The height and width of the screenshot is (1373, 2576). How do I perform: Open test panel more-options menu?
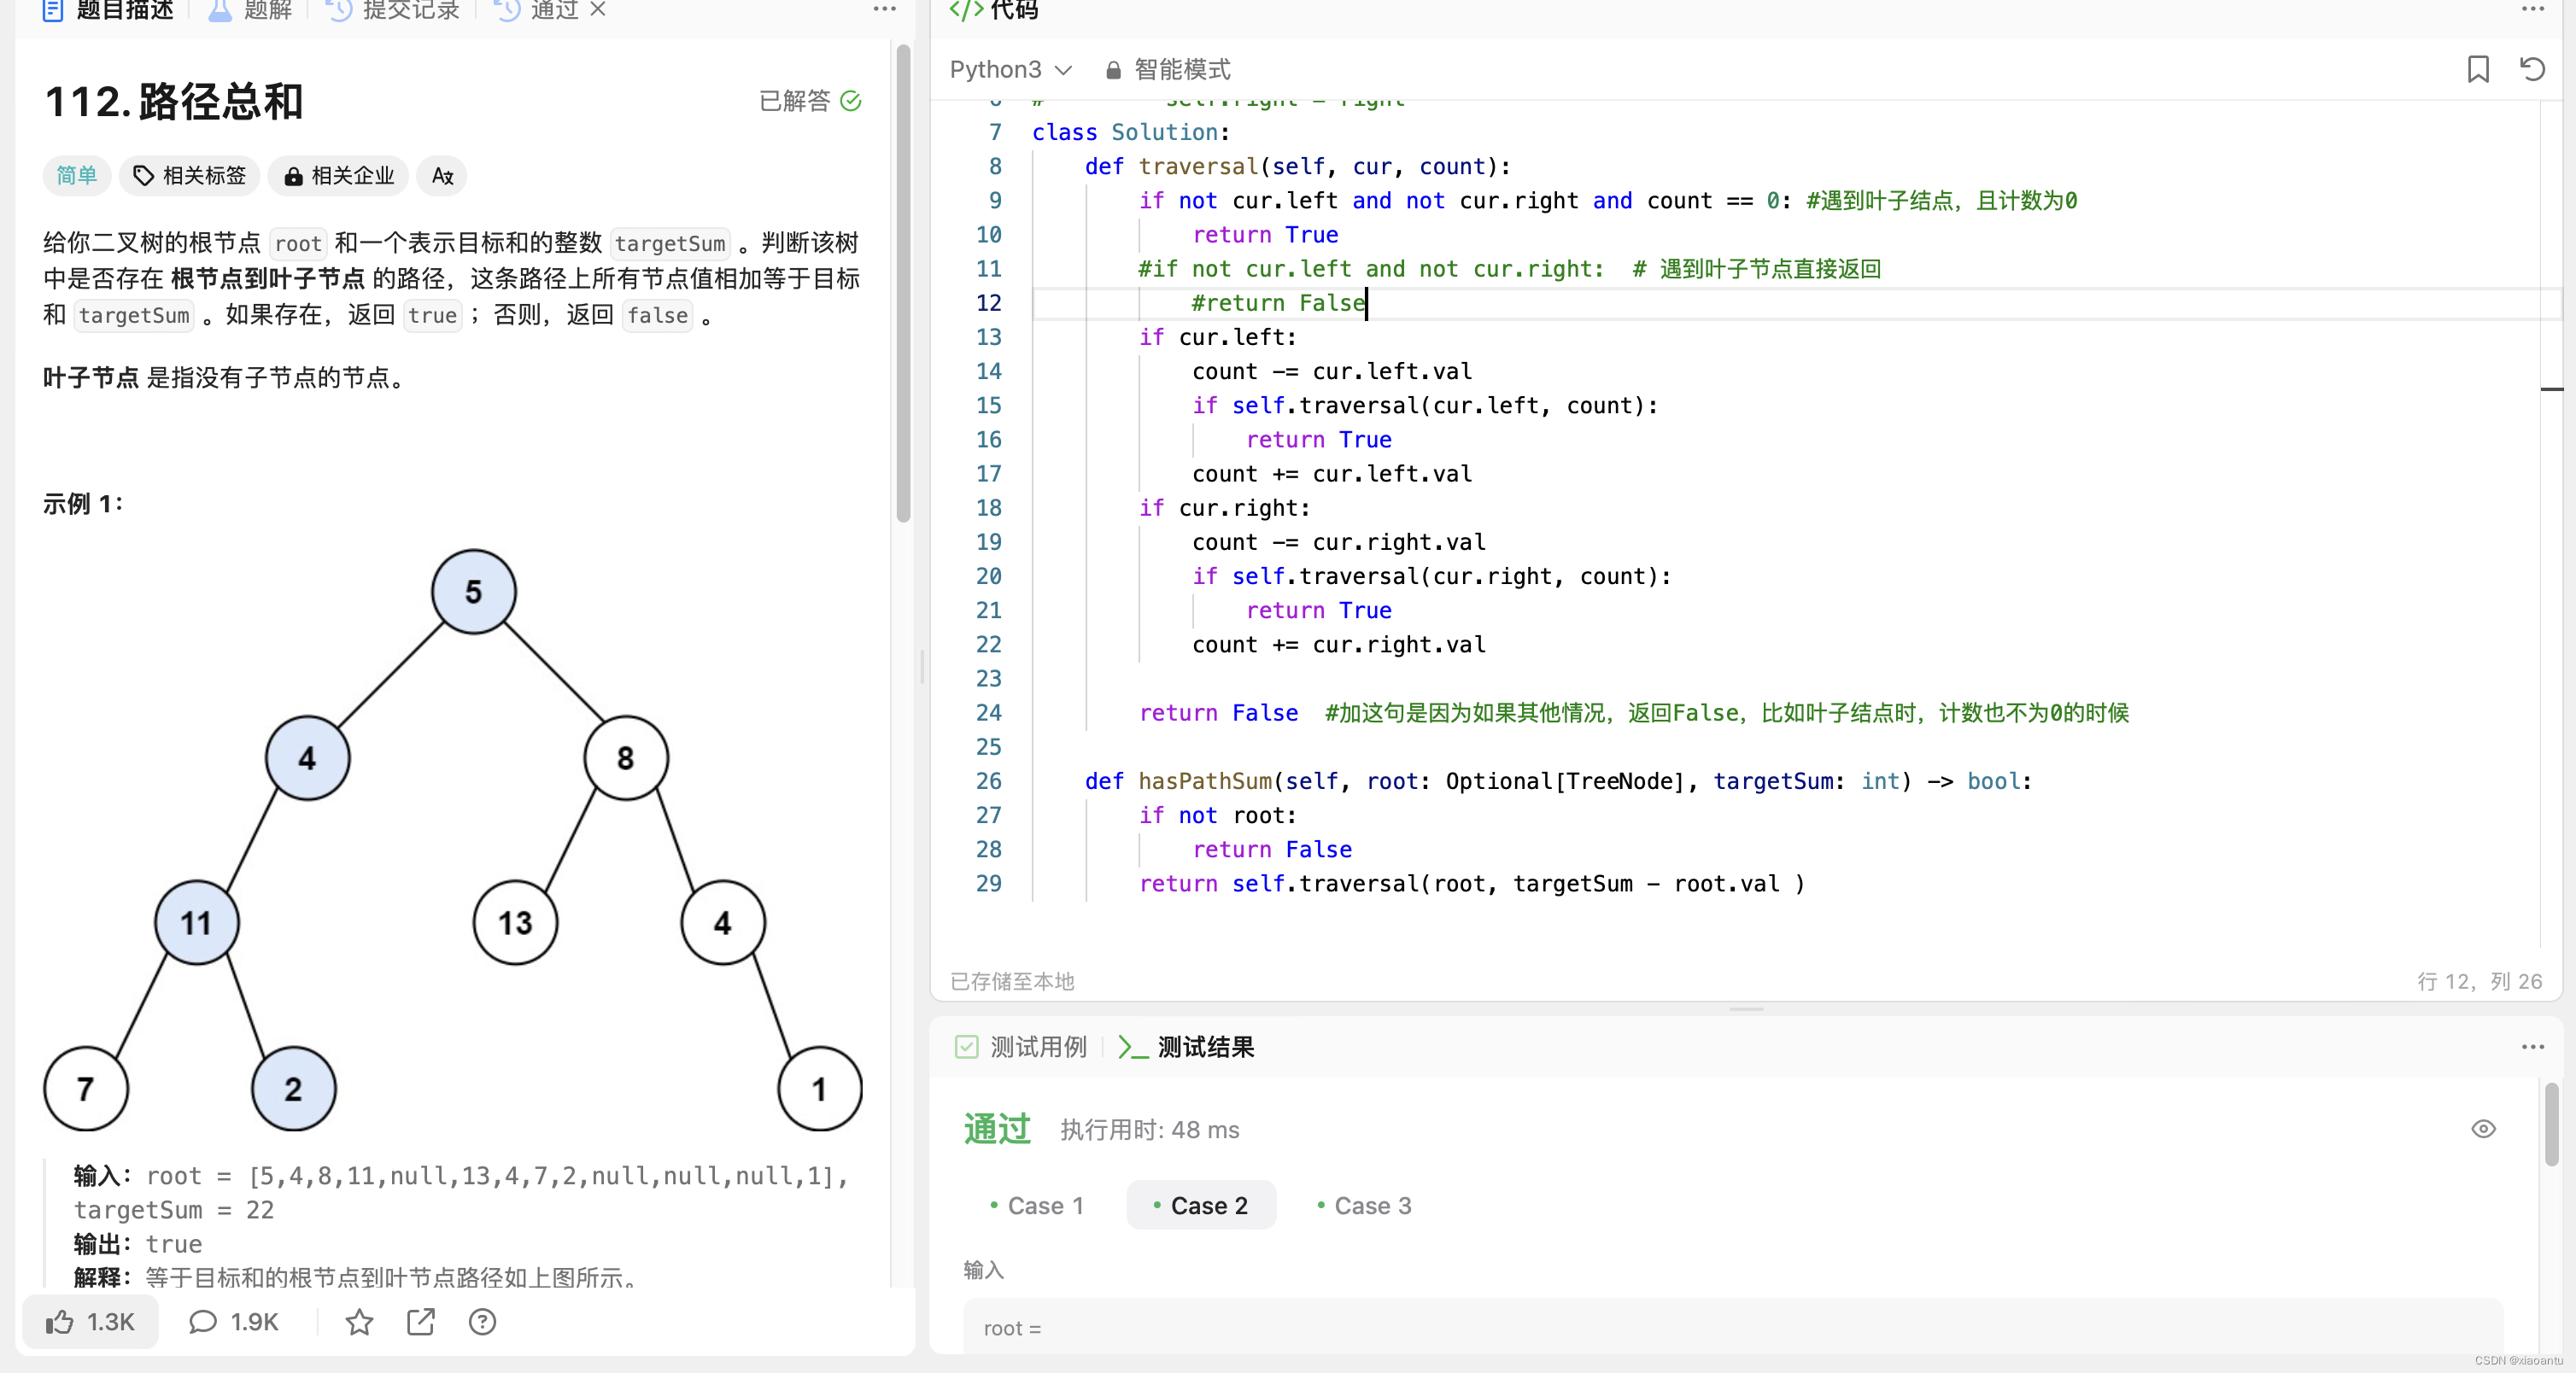point(2532,1047)
